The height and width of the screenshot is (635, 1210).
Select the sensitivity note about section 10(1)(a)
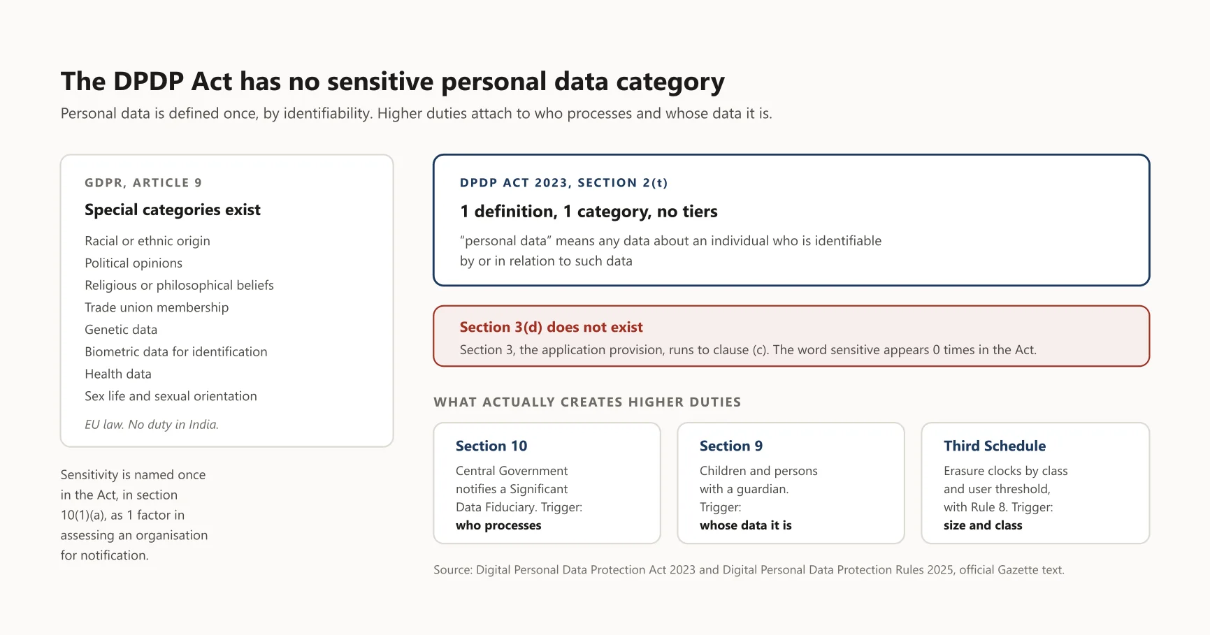[134, 515]
